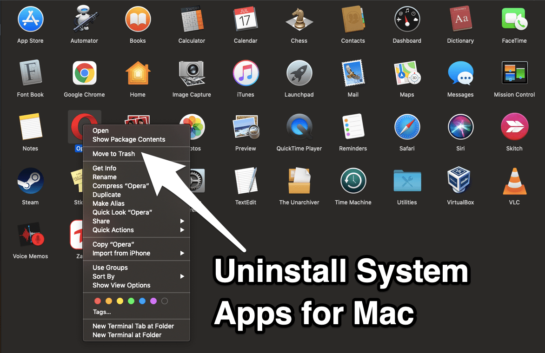Apply the purple tag color
The image size is (545, 353).
point(153,301)
